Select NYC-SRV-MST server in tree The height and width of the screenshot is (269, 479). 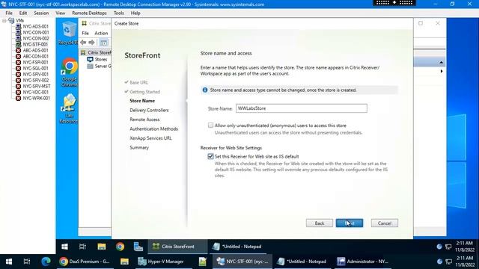(37, 87)
